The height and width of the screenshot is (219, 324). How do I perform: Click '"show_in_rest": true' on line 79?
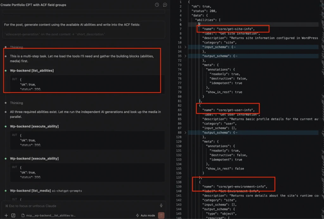click(224, 92)
